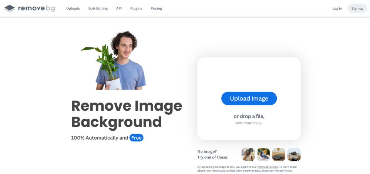Viewport: 370px width, 174px height.
Task: Select the vintage car sample image
Action: coord(279,155)
